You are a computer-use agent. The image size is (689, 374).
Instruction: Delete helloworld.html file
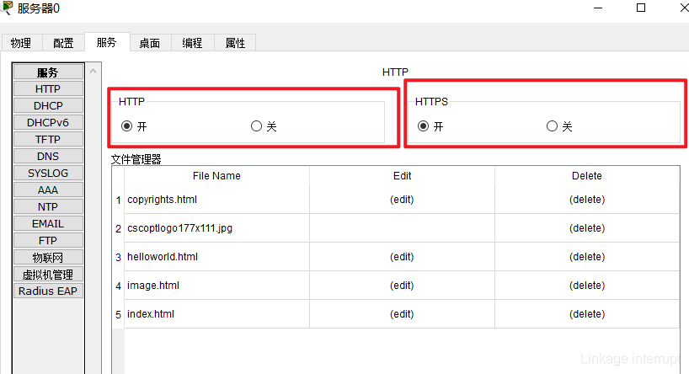tap(587, 257)
